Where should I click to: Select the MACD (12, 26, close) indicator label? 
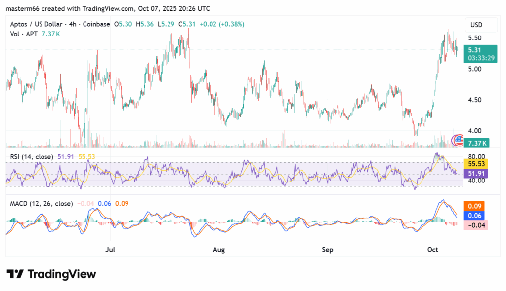click(x=41, y=203)
